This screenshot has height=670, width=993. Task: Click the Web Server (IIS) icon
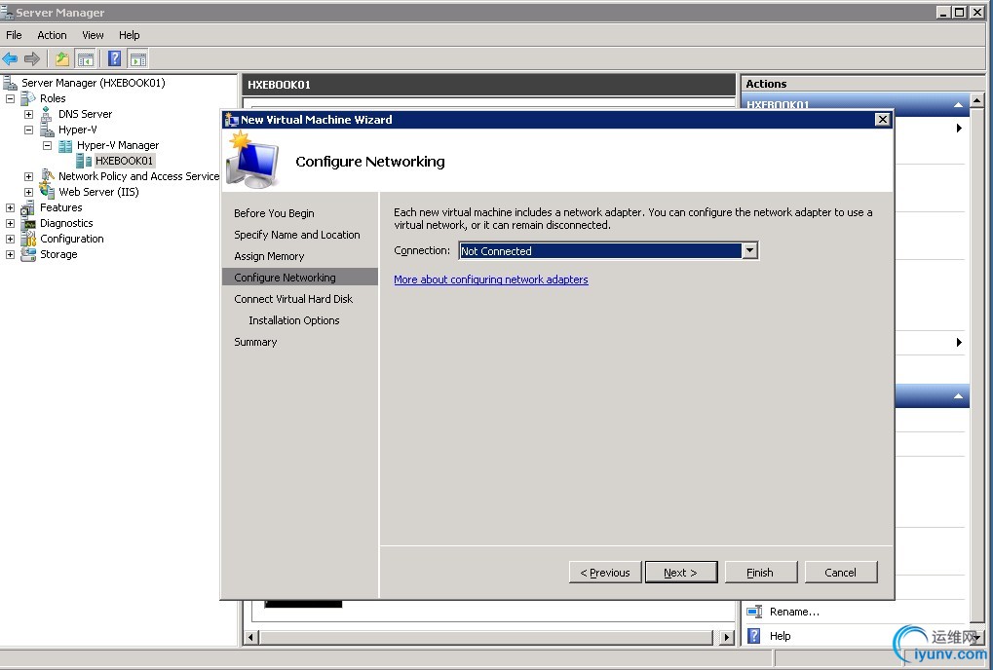click(47, 192)
